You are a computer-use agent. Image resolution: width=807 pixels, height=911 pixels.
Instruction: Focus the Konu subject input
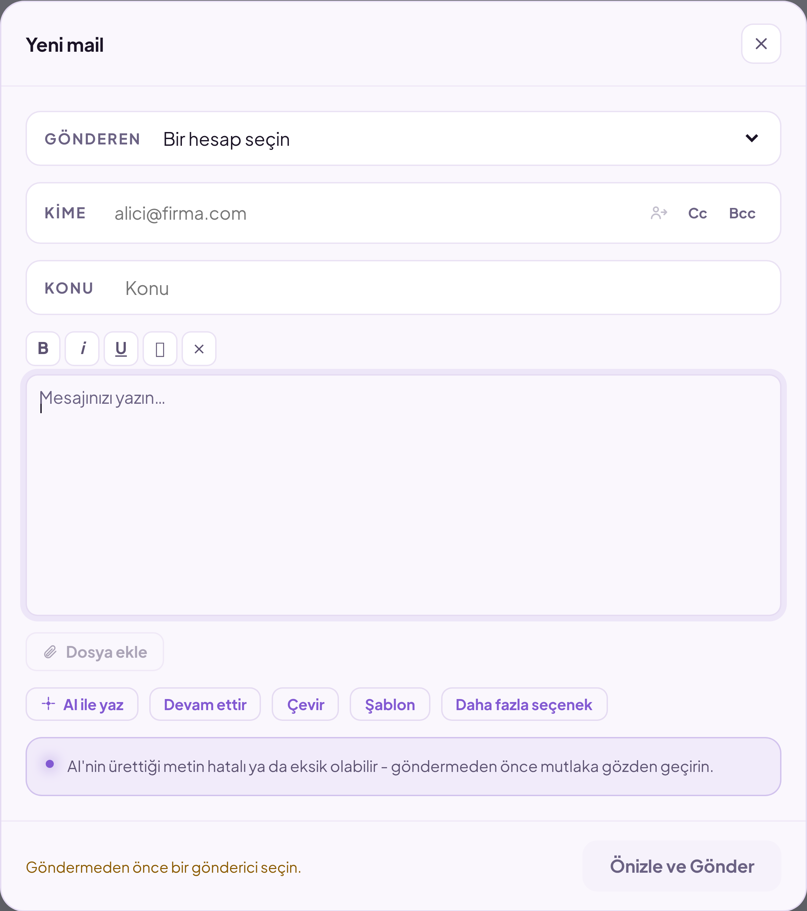pyautogui.click(x=446, y=288)
